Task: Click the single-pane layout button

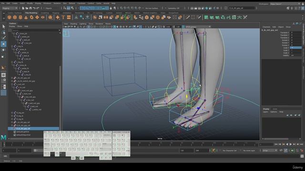Action: (x=3, y=75)
